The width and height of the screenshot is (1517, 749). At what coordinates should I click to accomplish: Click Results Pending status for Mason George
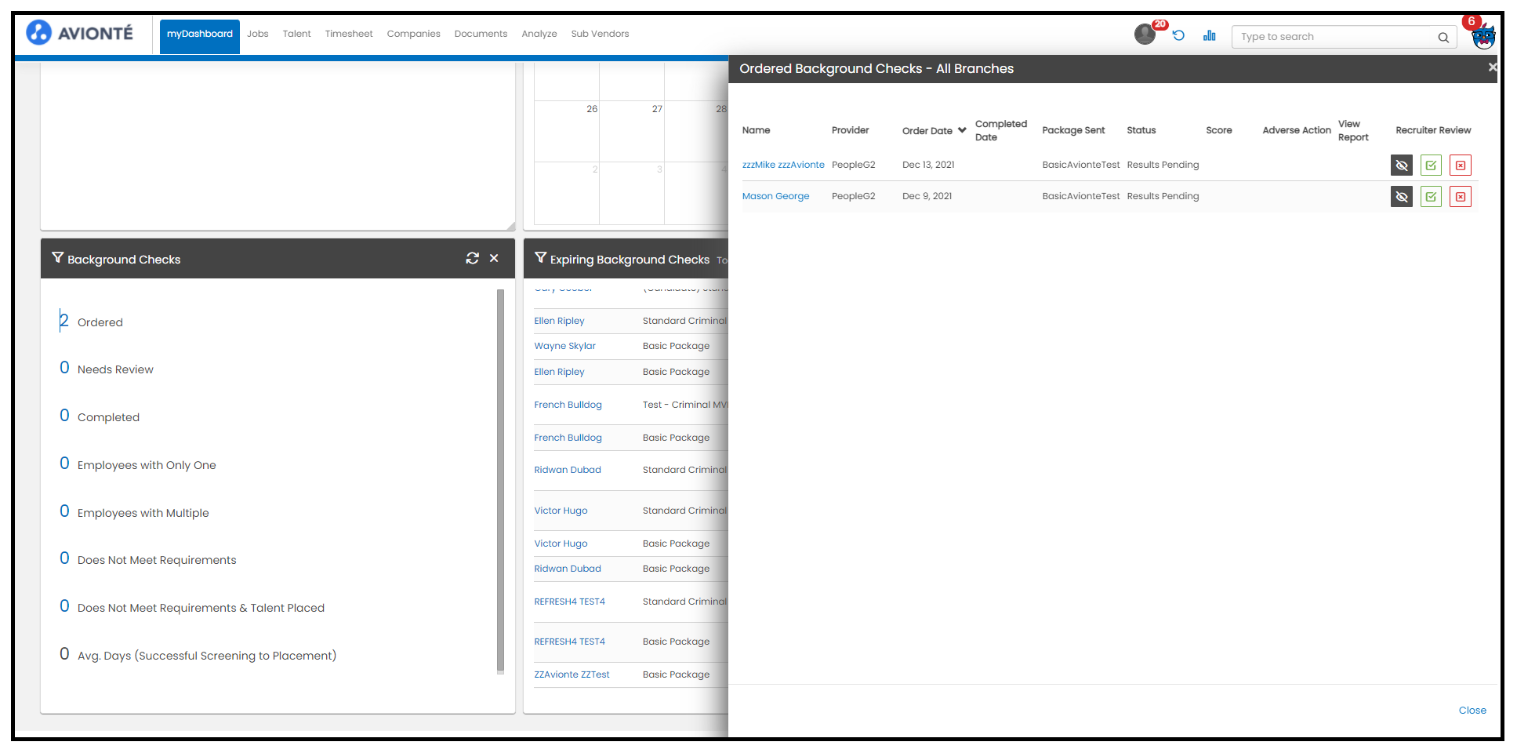(1163, 196)
